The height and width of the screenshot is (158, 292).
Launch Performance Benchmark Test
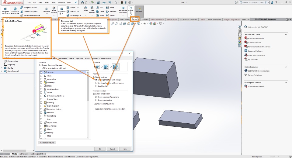click(x=257, y=47)
